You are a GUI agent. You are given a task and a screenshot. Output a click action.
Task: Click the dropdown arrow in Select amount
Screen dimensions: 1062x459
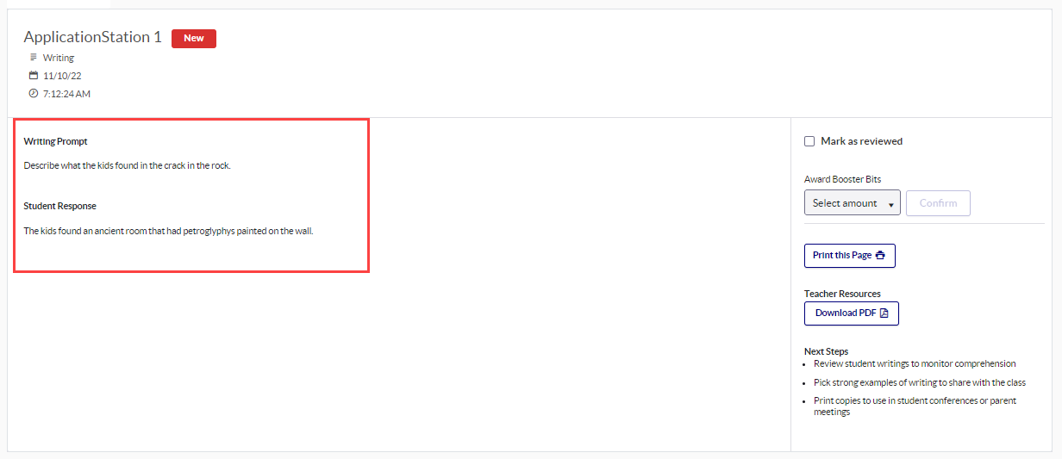(890, 205)
